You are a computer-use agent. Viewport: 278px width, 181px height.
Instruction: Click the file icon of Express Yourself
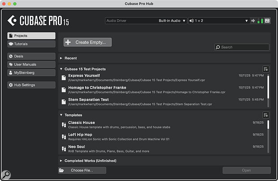pos(64,78)
